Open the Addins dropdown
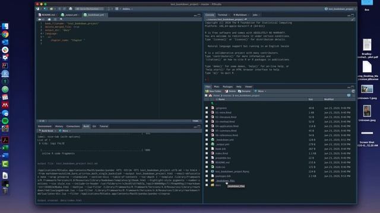This screenshot has width=380, height=213. (127, 9)
